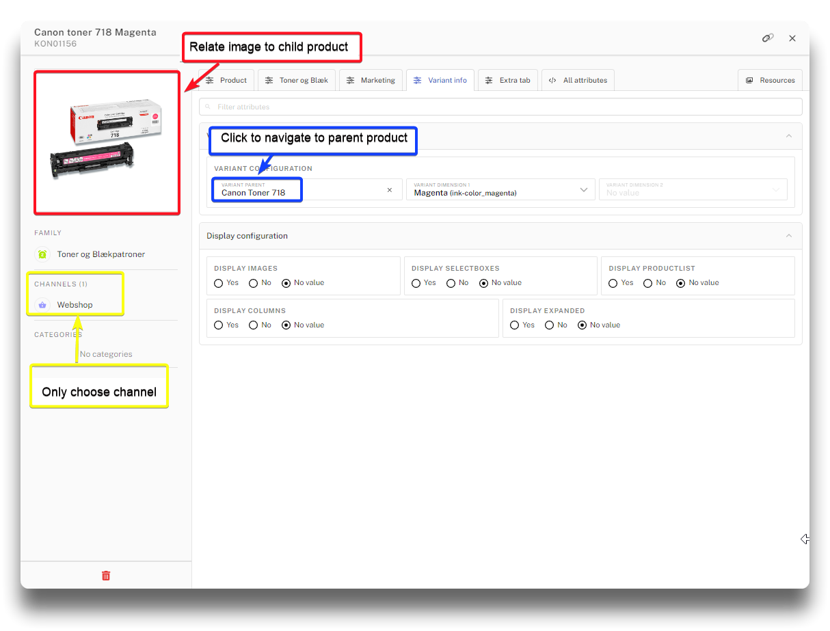Open the Resources panel button

coord(770,80)
